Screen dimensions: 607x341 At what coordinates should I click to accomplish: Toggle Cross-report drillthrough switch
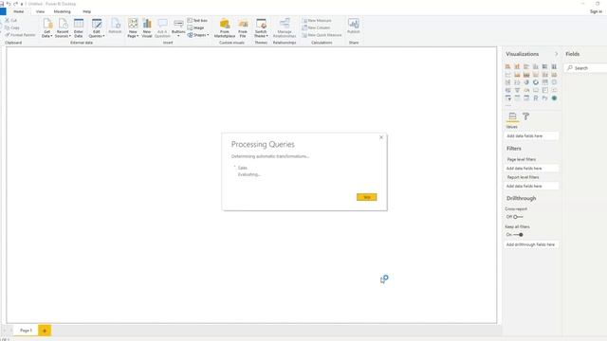pyautogui.click(x=518, y=217)
